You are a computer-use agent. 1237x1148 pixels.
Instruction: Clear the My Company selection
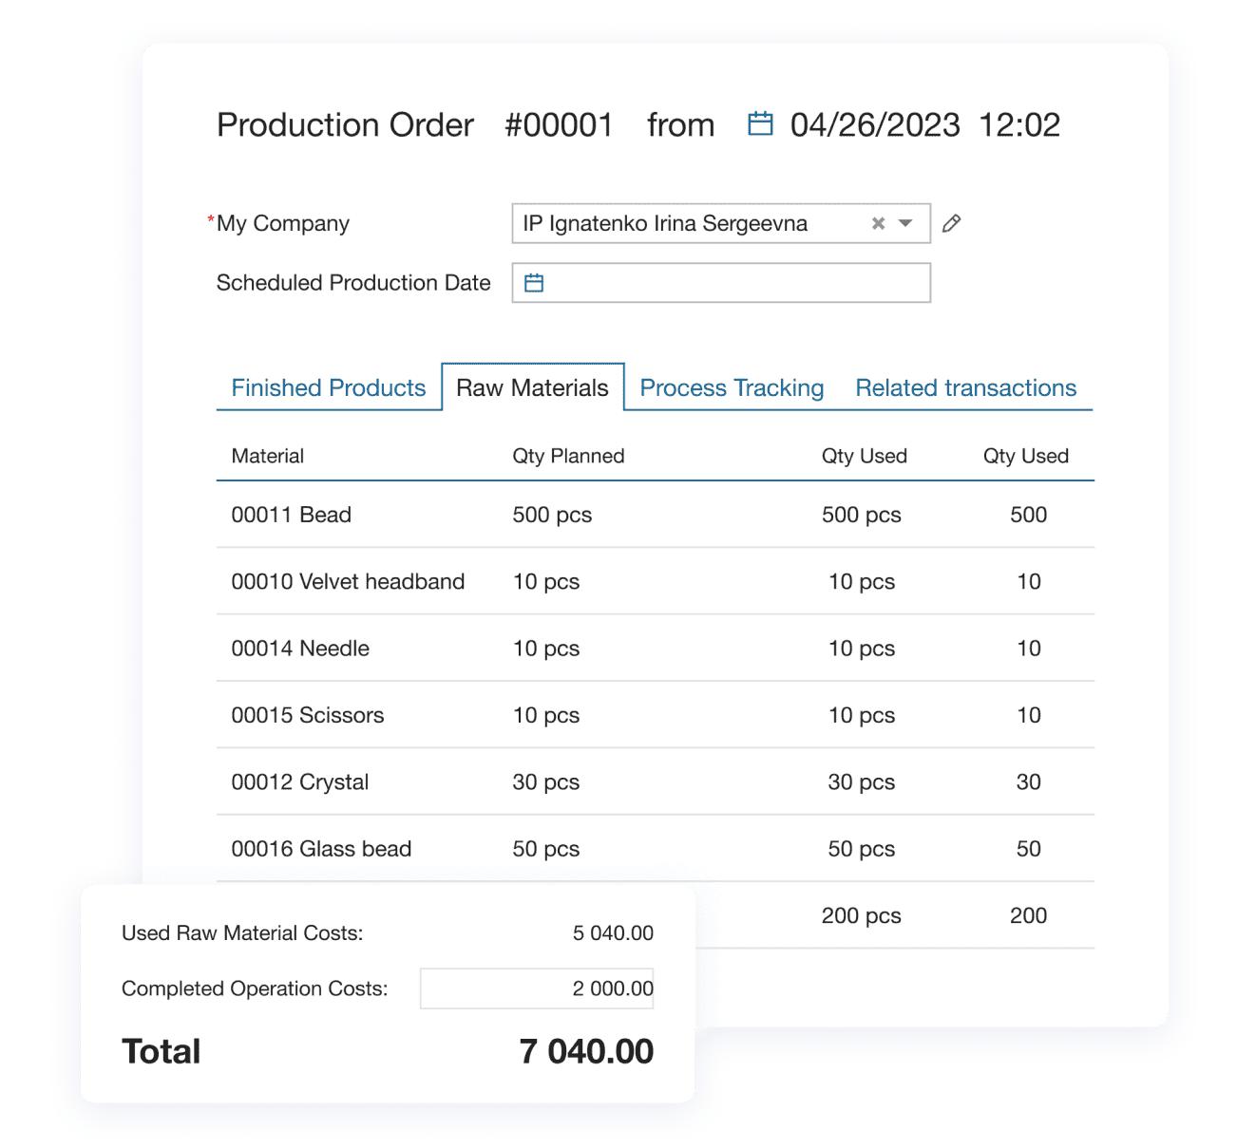coord(878,223)
